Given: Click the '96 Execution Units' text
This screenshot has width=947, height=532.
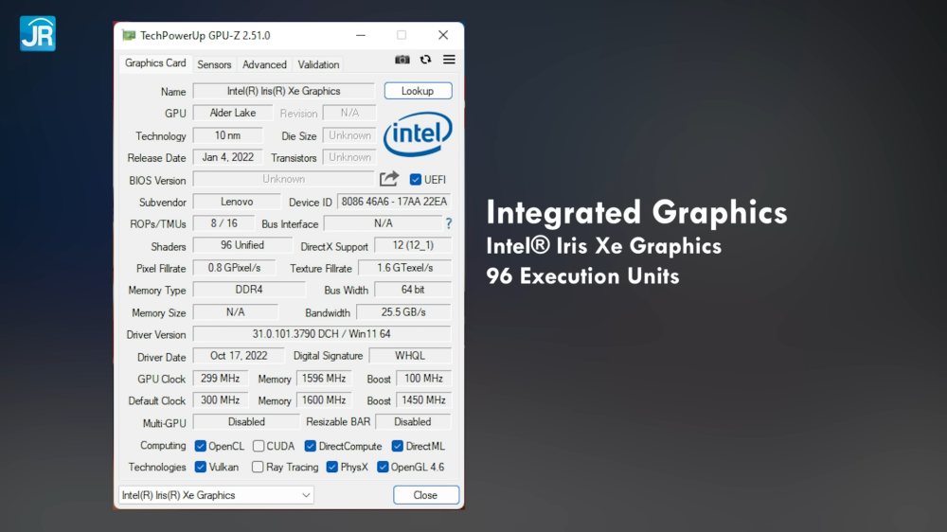Looking at the screenshot, I should 582,276.
